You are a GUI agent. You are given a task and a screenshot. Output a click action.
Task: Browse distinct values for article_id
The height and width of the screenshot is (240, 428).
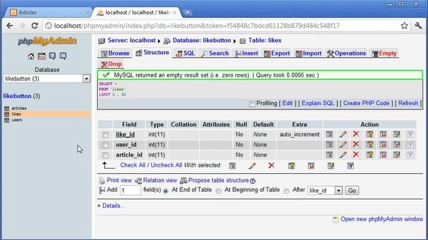[x=330, y=155]
